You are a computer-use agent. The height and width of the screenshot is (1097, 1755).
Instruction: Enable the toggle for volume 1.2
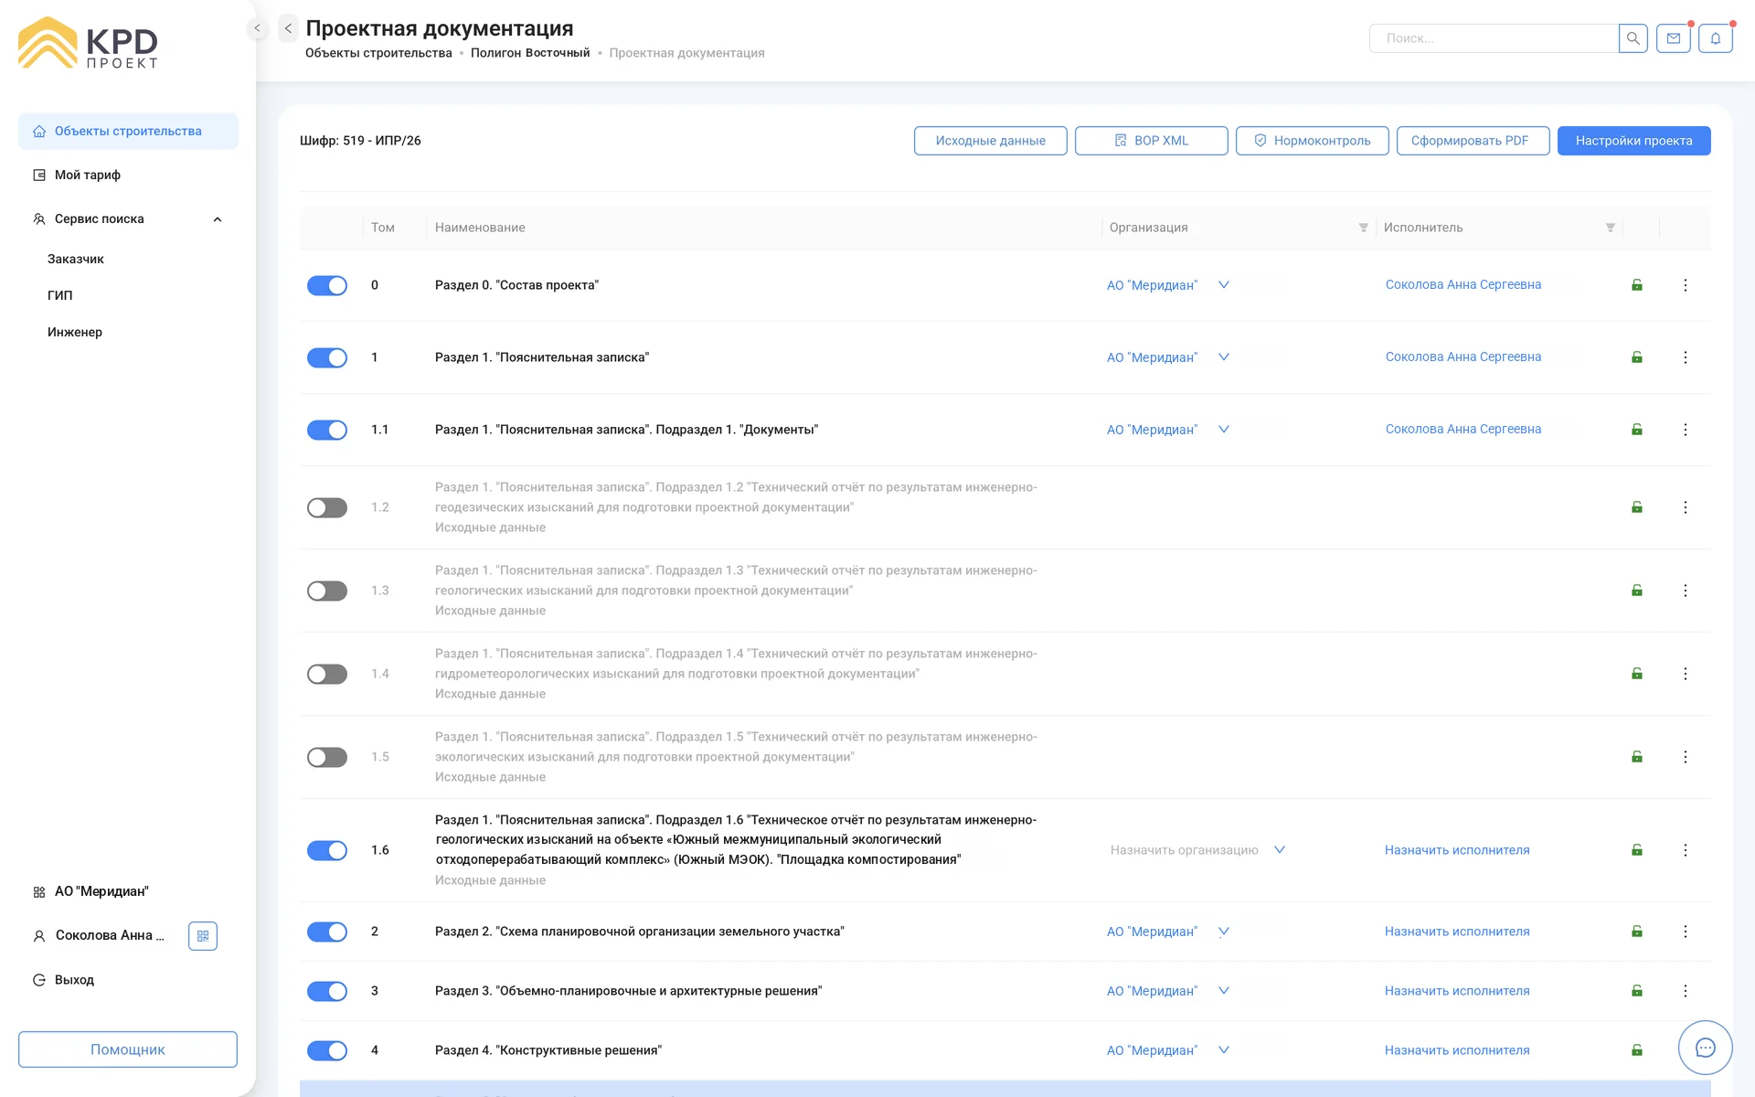click(327, 507)
